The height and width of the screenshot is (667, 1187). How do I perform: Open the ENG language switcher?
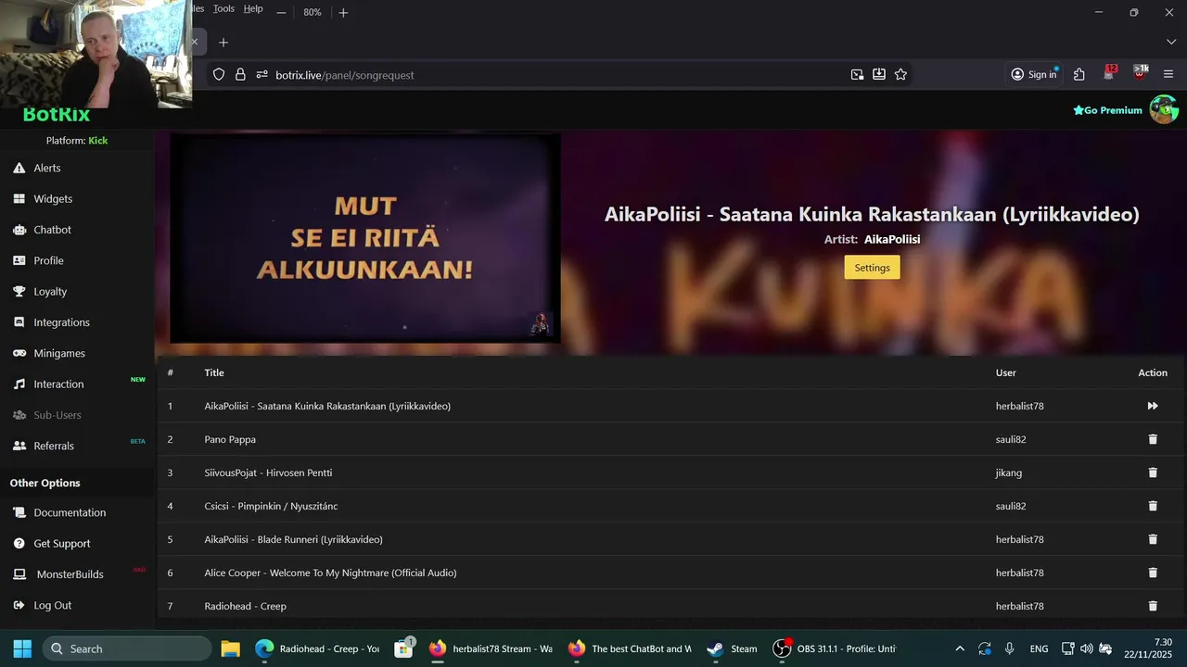pyautogui.click(x=1039, y=648)
